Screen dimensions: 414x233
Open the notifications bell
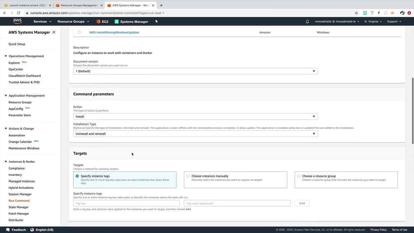coord(307,21)
